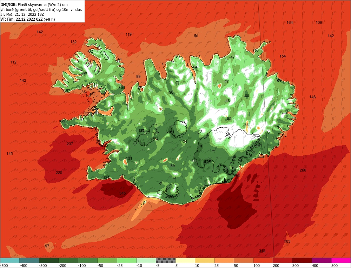351x268 pixels.
Task: Click the '183' flux value in the sea
Action: tap(287, 241)
